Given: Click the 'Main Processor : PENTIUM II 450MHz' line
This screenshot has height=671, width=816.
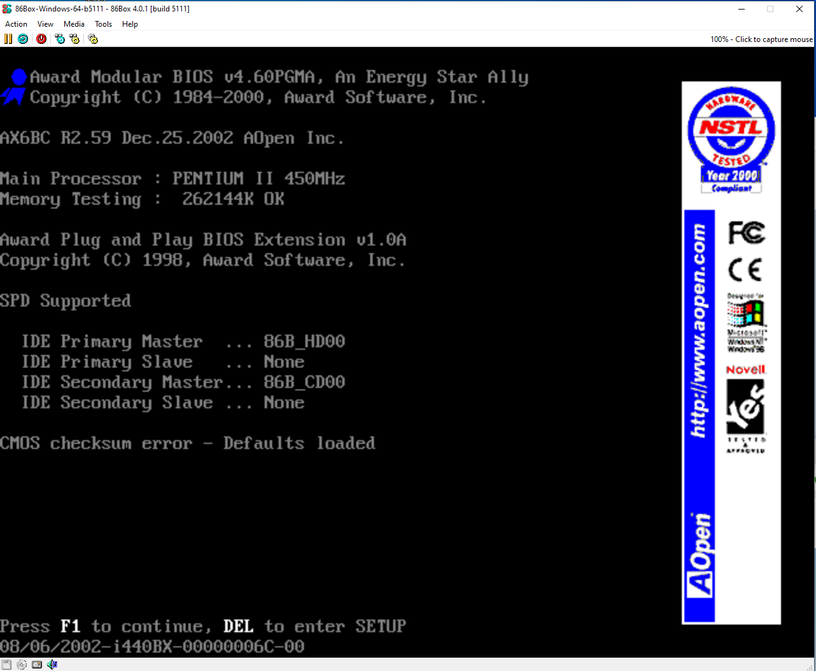Looking at the screenshot, I should pos(172,179).
